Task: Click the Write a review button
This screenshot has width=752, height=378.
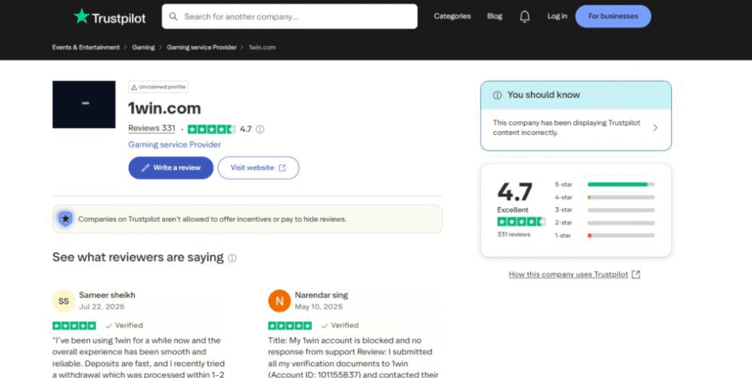Action: (170, 167)
